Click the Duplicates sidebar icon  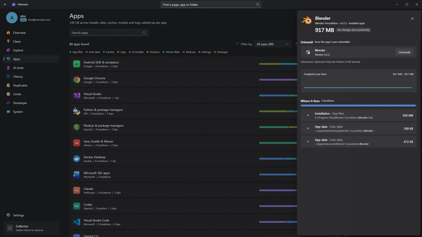point(9,85)
